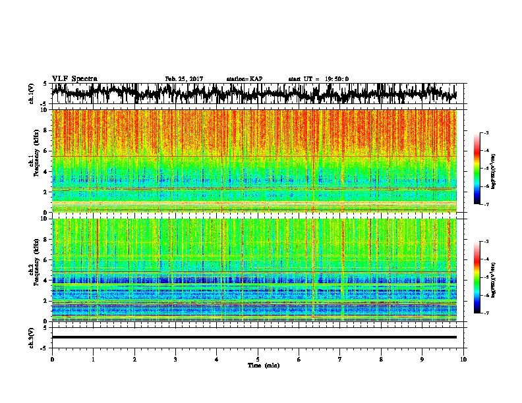Click the '-7' tick on ch.2 colorbar
522x403 pixels.
point(486,313)
